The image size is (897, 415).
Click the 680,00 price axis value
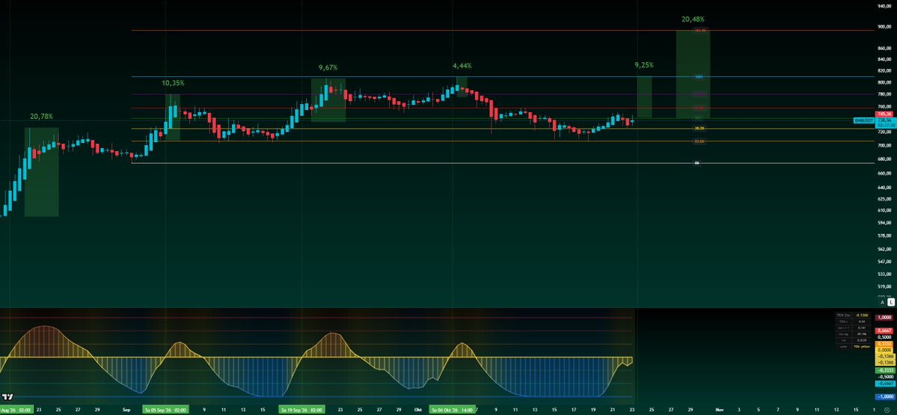coord(884,160)
